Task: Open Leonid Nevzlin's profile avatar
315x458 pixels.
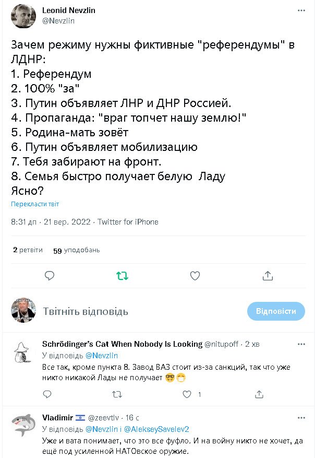Action: (23, 16)
